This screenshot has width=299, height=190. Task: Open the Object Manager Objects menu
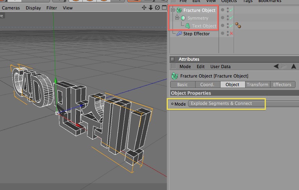pyautogui.click(x=229, y=1)
